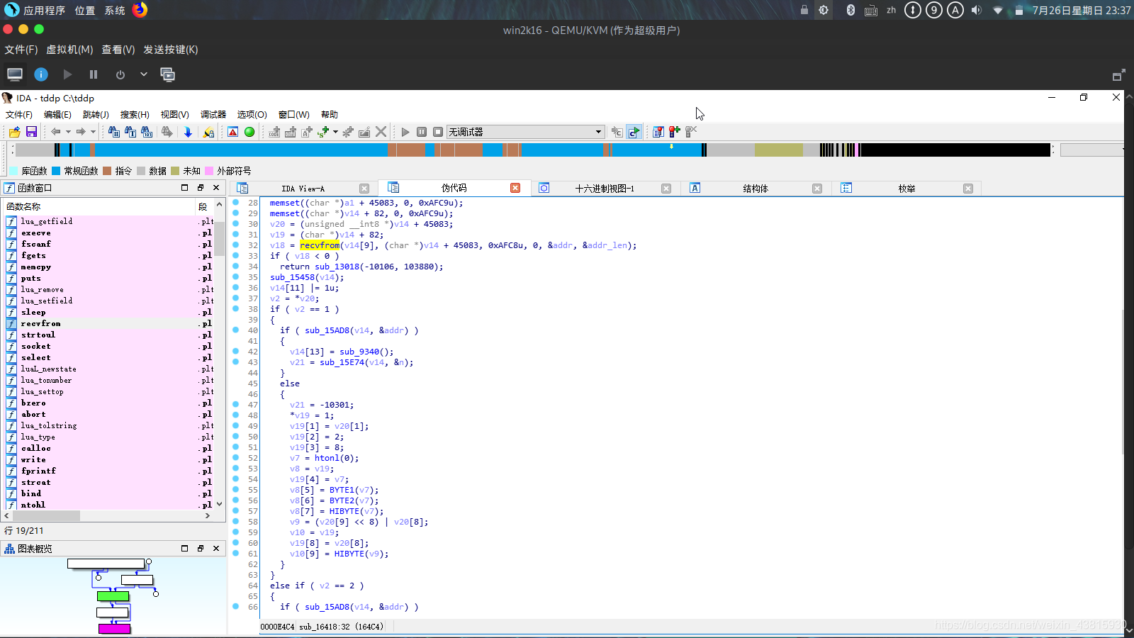Click the 外部符号 pink legend swatch
Viewport: 1134px width, 638px height.
(x=209, y=171)
